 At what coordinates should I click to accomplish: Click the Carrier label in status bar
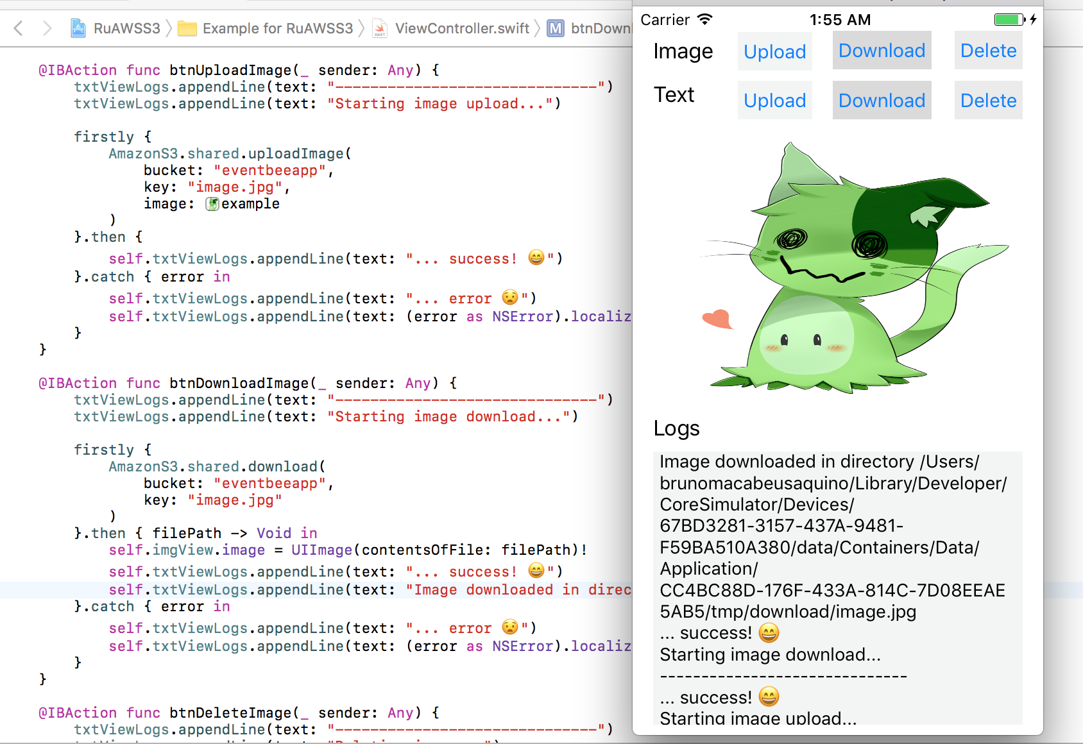[x=665, y=20]
